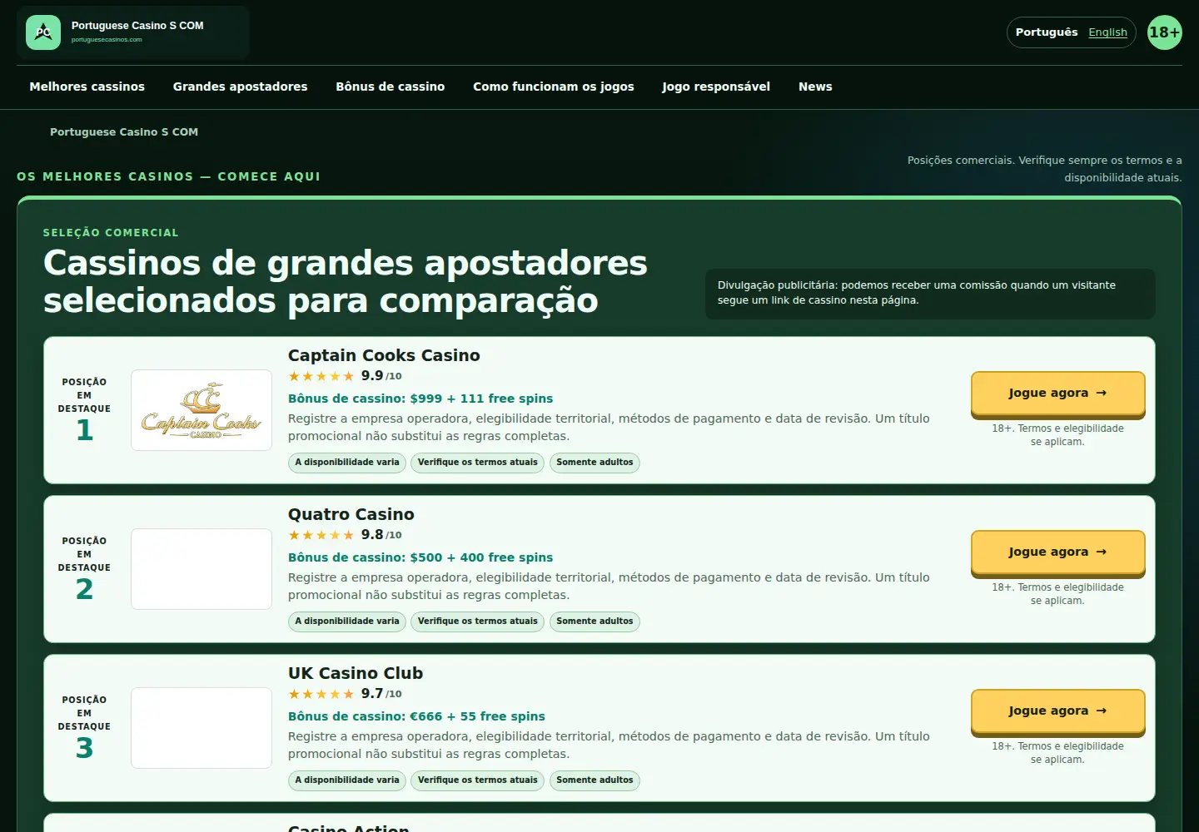
Task: Open Como funcionam os jogos
Action: click(x=554, y=87)
